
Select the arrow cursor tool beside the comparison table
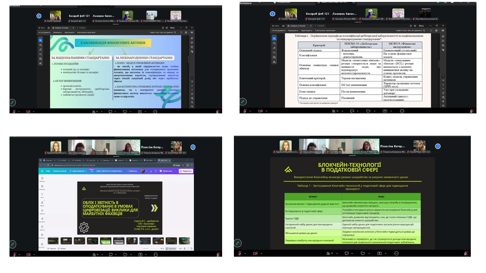click(x=274, y=38)
